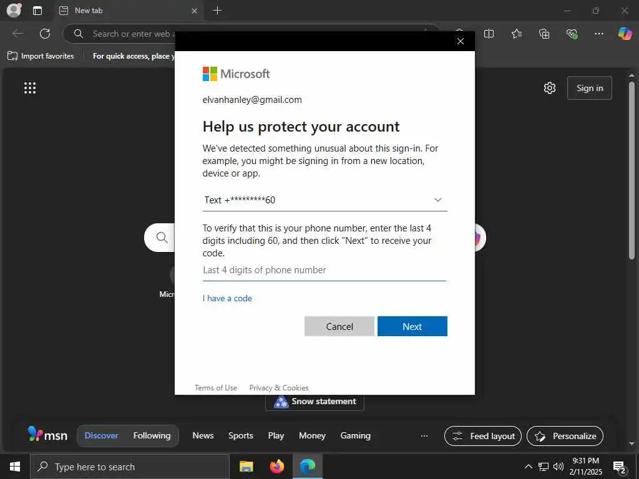Click the Edge profile avatar icon
This screenshot has height=479, width=639.
pyautogui.click(x=14, y=10)
